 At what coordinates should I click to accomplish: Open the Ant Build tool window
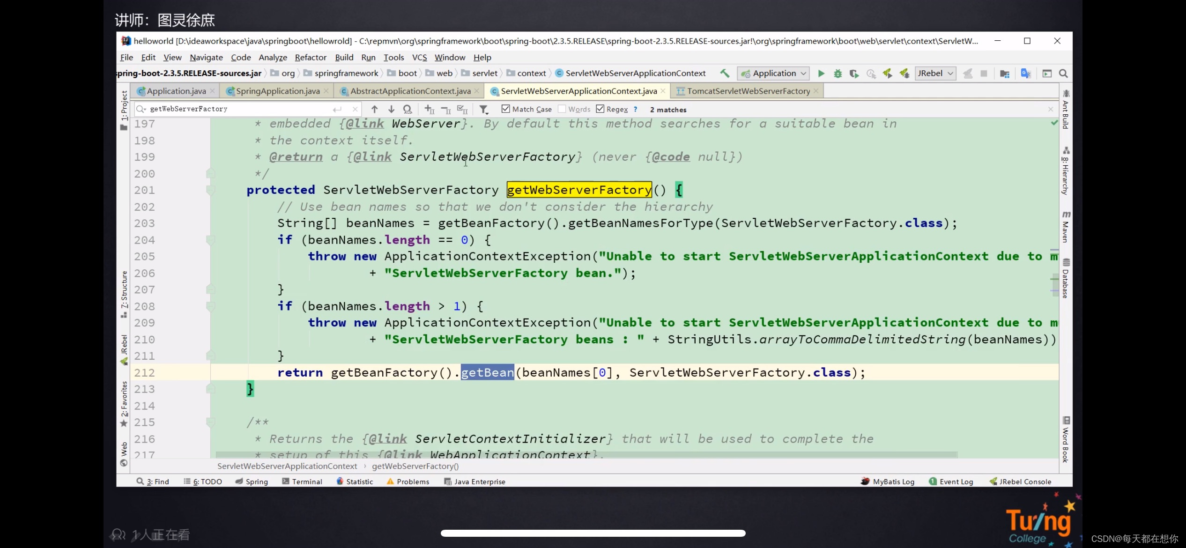pyautogui.click(x=1066, y=109)
